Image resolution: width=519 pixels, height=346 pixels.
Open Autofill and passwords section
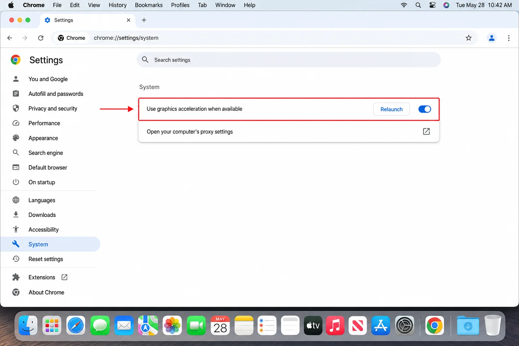tap(56, 94)
